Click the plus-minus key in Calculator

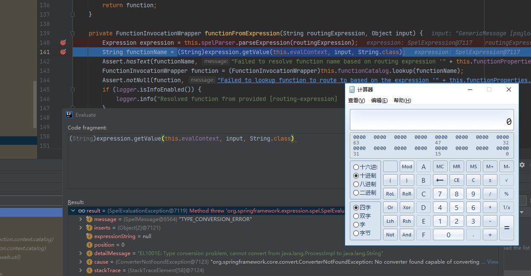pyautogui.click(x=490, y=180)
